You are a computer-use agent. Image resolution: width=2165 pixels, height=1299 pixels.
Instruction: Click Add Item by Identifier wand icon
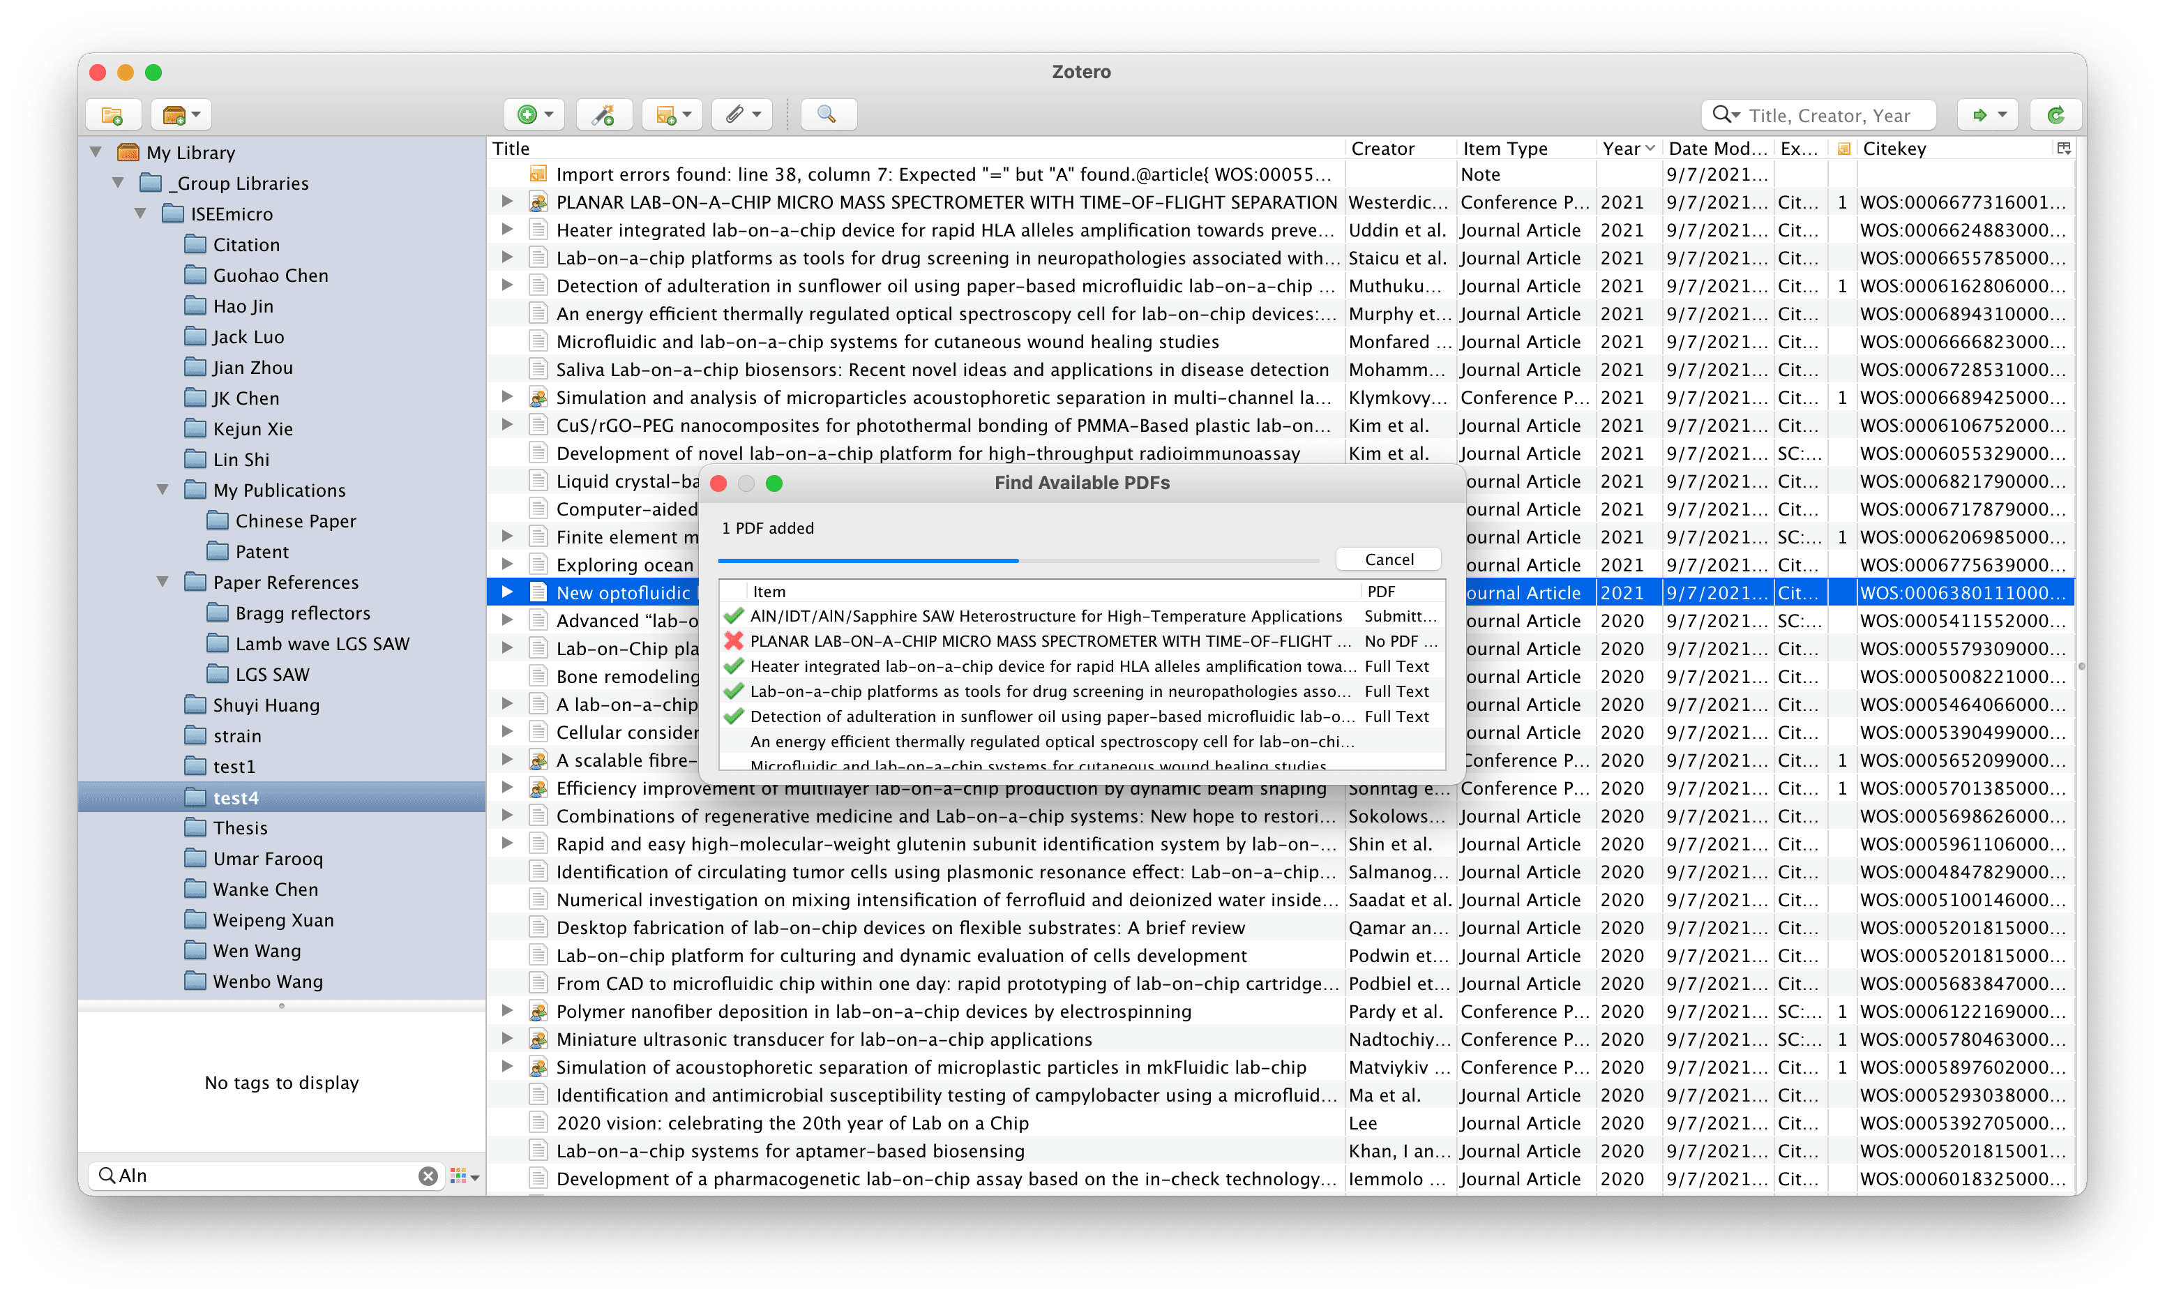[604, 114]
